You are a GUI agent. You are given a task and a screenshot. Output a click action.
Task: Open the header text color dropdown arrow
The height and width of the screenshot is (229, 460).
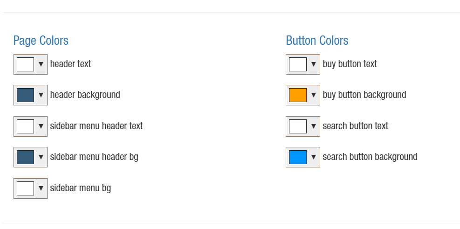point(41,64)
